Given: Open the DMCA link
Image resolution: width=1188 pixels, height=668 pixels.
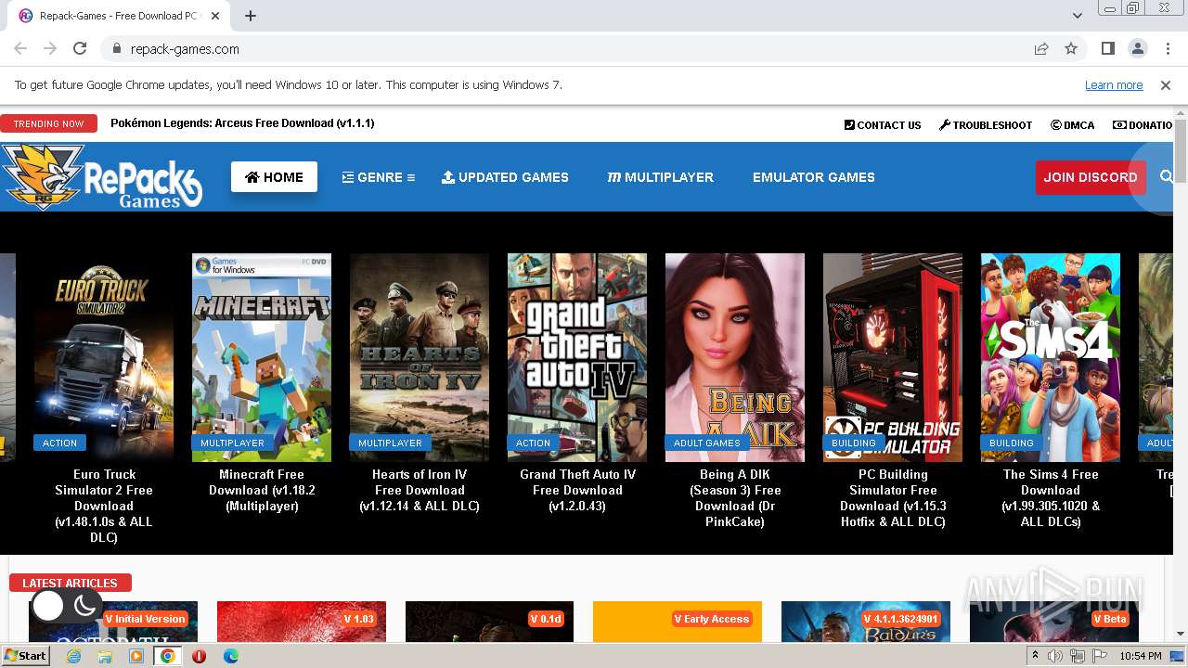Looking at the screenshot, I should [1073, 125].
